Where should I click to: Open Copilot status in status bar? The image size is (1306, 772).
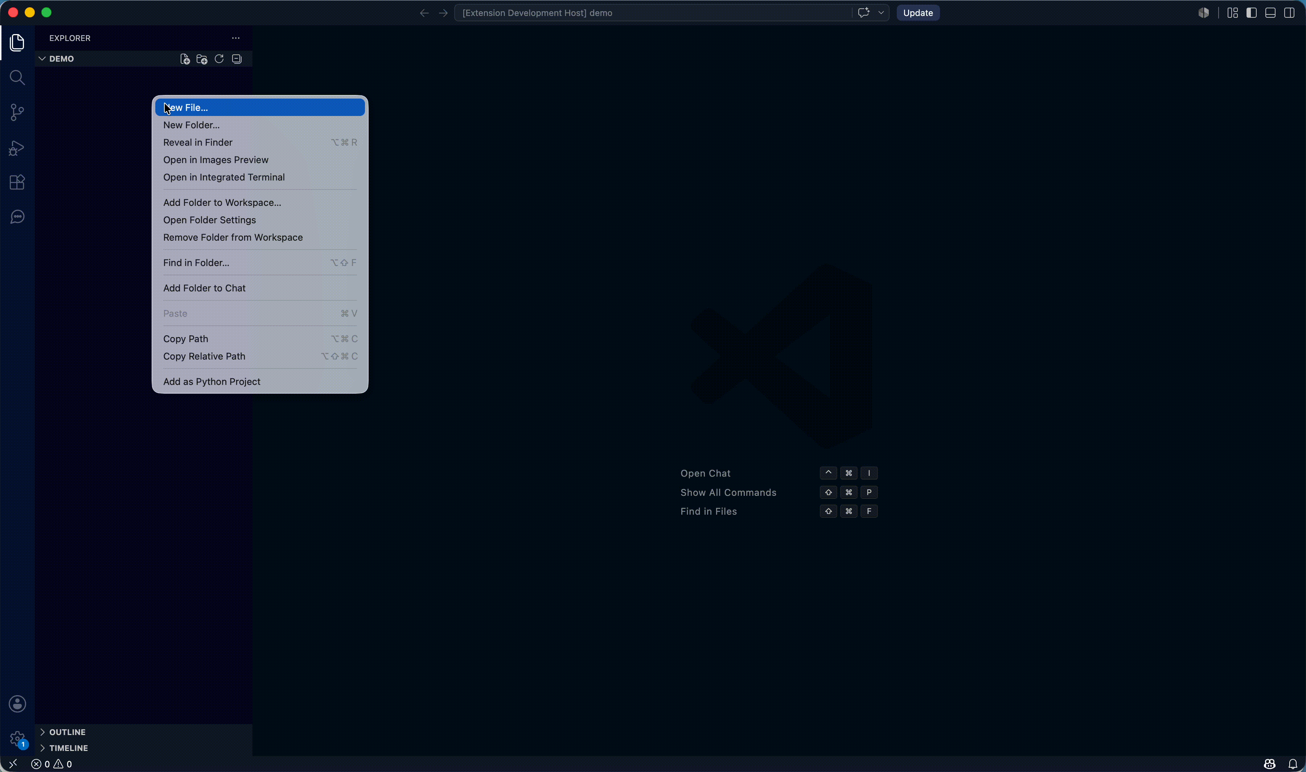coord(1270,764)
